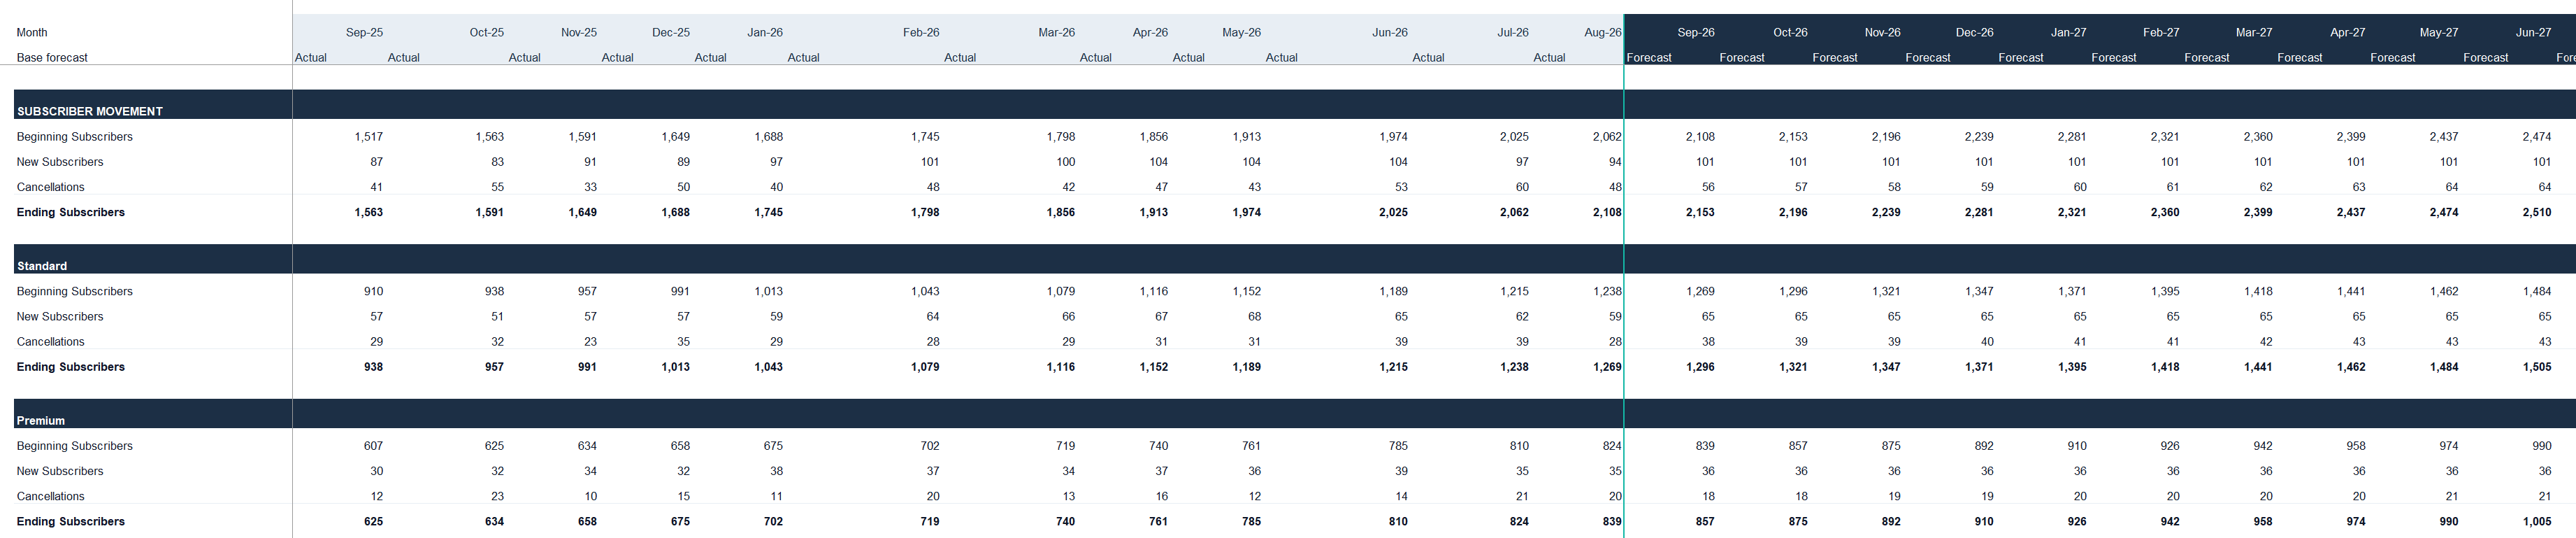Select Premium ending subscribers 857 for Sep-26
The image size is (2576, 538).
tap(1704, 522)
